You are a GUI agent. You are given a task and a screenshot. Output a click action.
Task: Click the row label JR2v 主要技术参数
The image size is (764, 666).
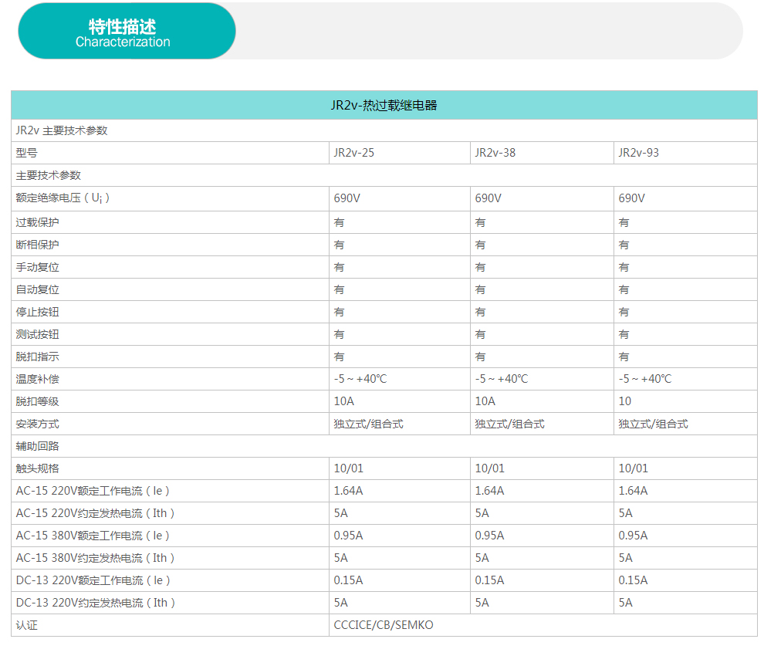tap(62, 130)
